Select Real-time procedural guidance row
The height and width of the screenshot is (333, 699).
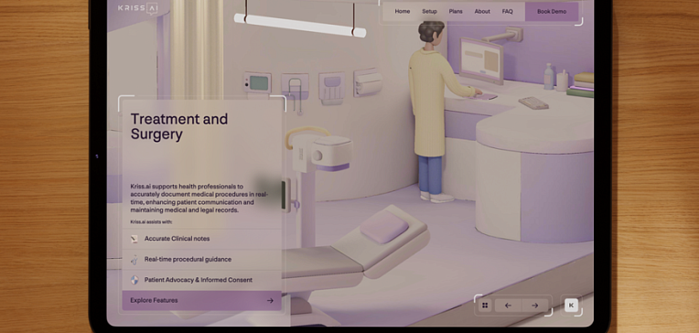pos(201,260)
